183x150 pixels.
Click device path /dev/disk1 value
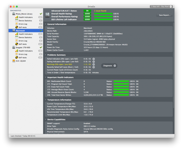pos(88,31)
